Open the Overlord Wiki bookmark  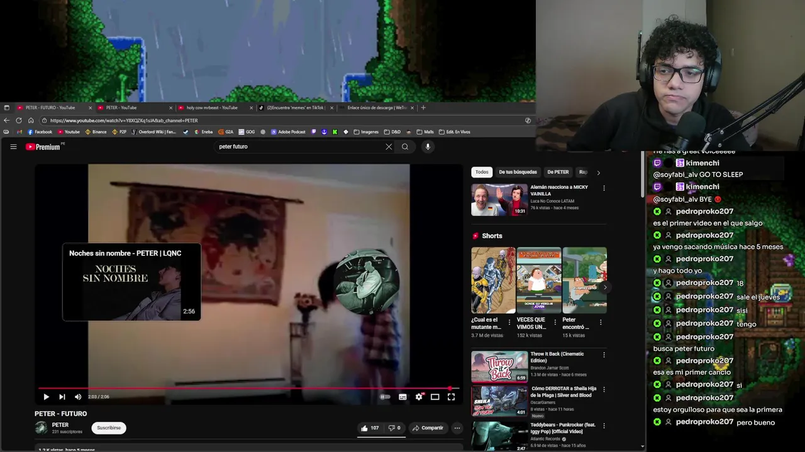153,132
